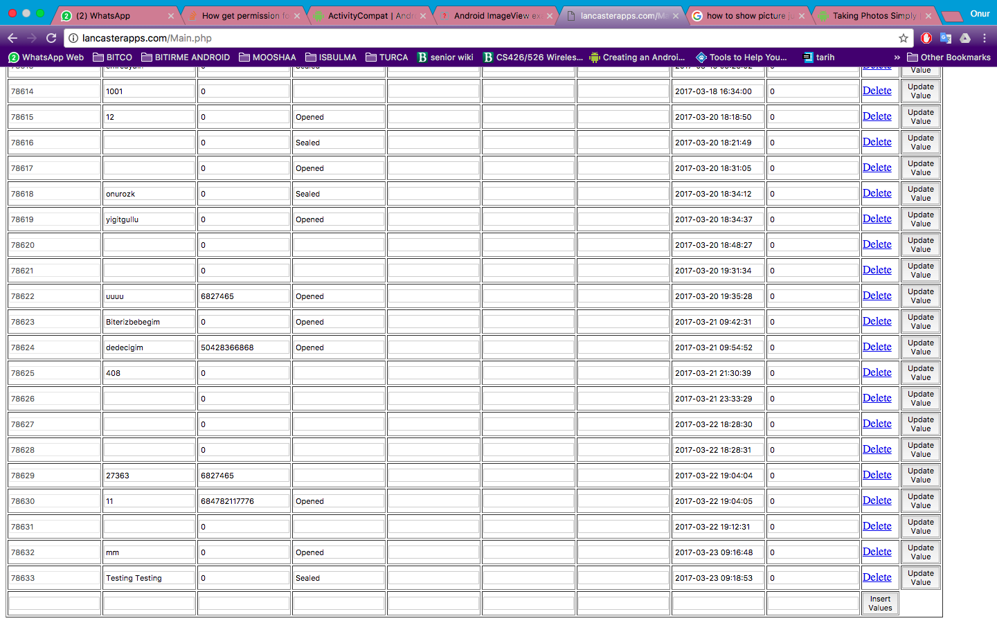
Task: Bookmark this page with the star icon
Action: click(x=903, y=38)
